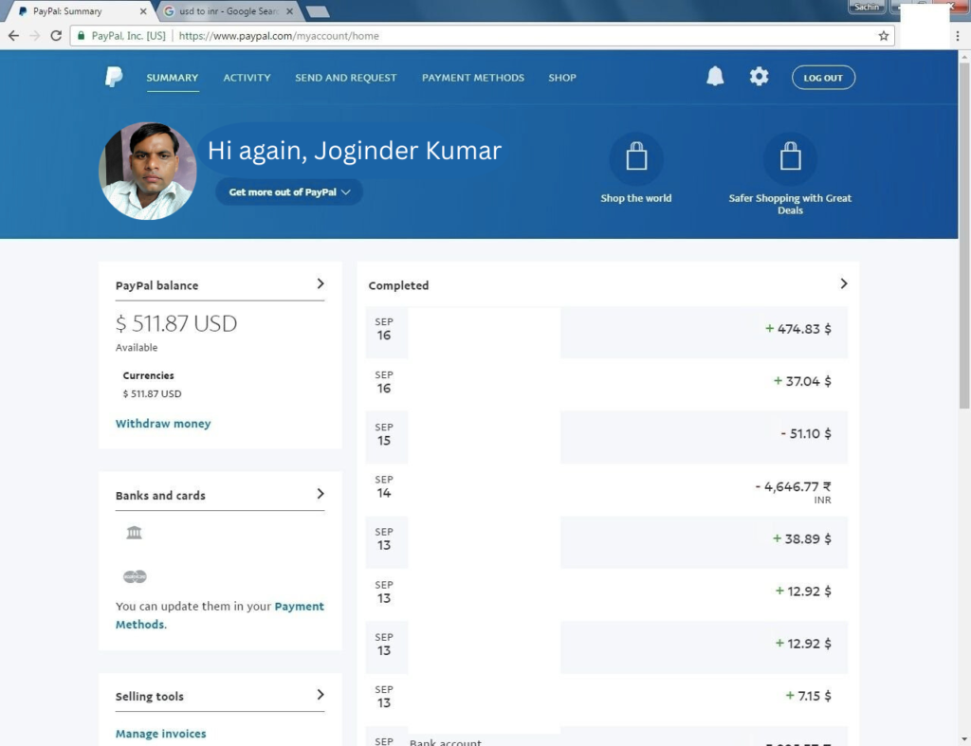This screenshot has height=746, width=971.
Task: Click the page vertical scrollbar thumb
Action: (964, 235)
